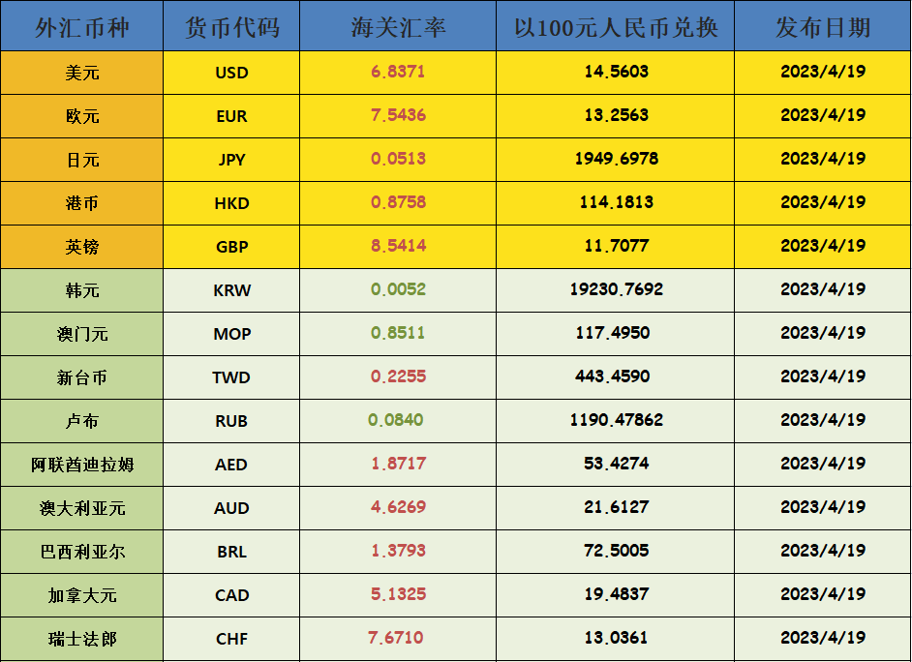The image size is (912, 662).
Task: Click the 货币代码 column header
Action: click(x=231, y=27)
